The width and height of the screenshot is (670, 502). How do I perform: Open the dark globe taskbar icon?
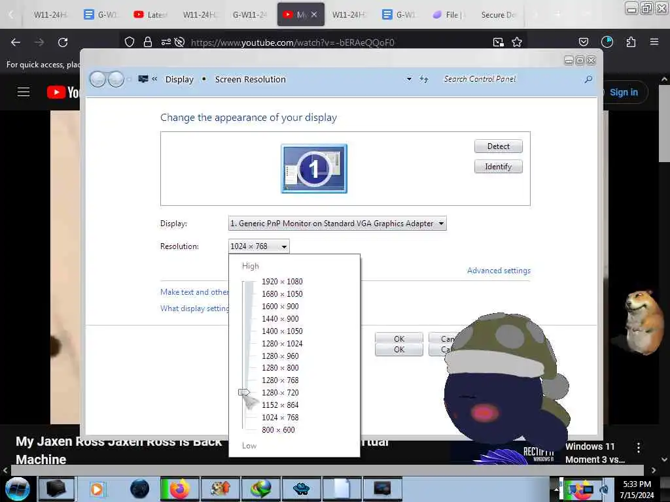click(x=139, y=489)
